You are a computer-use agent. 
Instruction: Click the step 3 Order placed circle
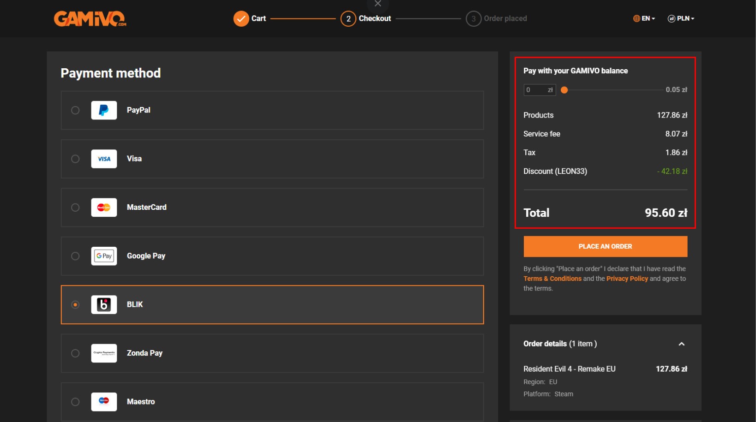pos(474,19)
